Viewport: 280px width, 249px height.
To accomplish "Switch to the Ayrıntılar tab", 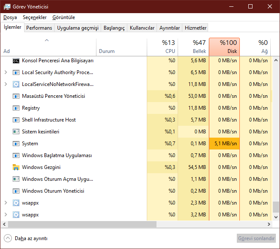I will [170, 28].
